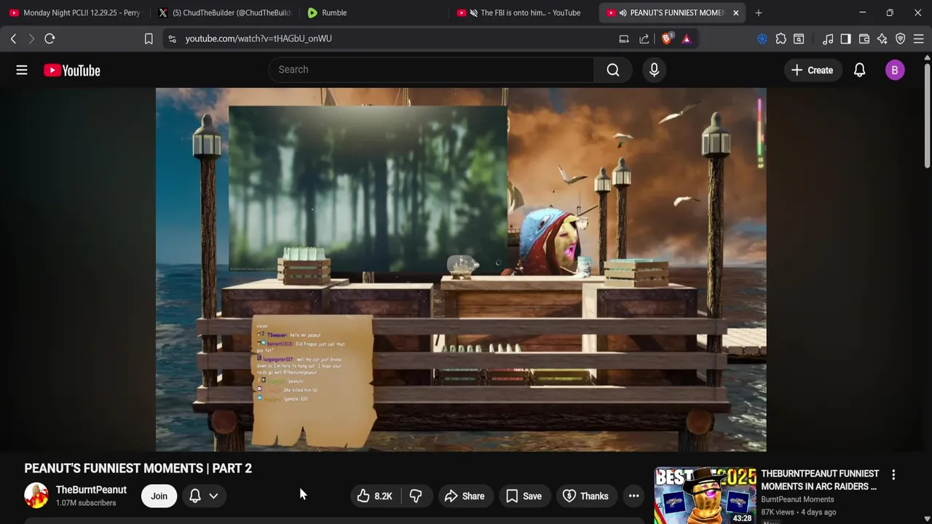Open the browser main menu
This screenshot has height=524, width=932.
[x=919, y=39]
